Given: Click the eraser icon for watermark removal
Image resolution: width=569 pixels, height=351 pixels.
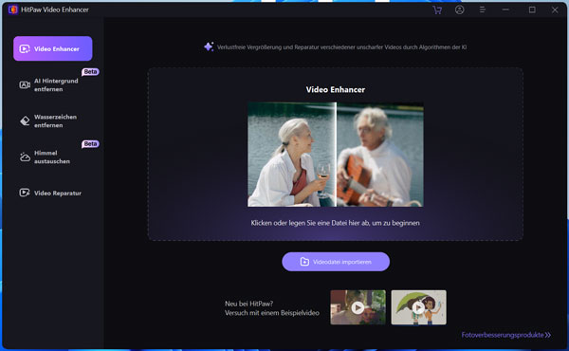Looking at the screenshot, I should (x=25, y=120).
